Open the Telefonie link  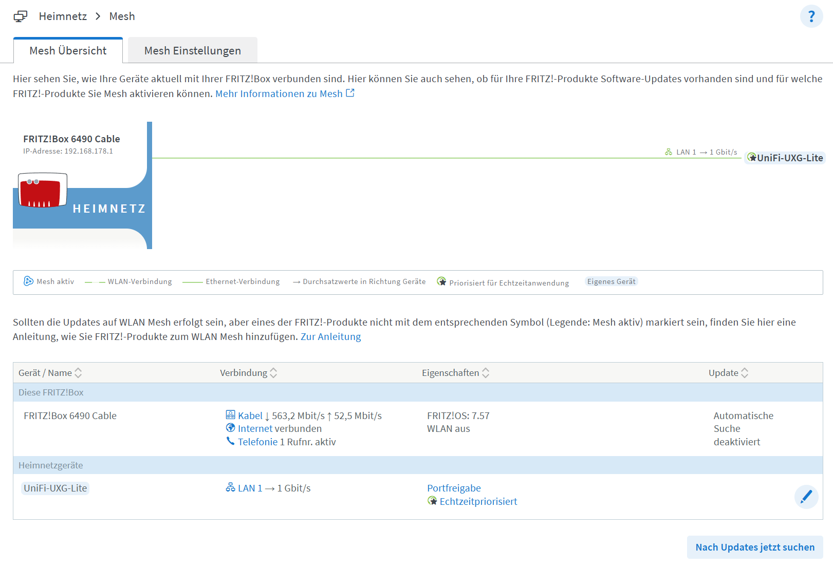coord(257,442)
